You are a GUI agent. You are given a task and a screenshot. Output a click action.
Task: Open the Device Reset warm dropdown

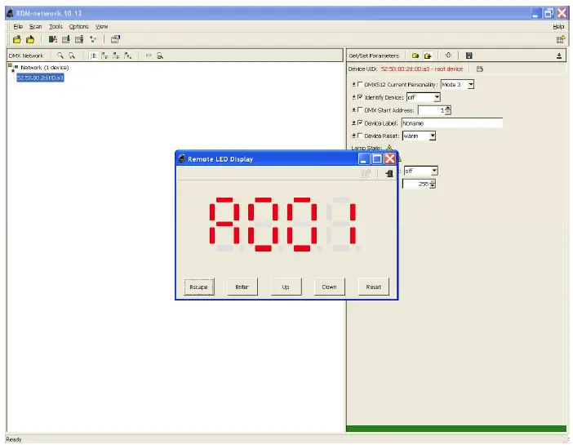tap(433, 136)
